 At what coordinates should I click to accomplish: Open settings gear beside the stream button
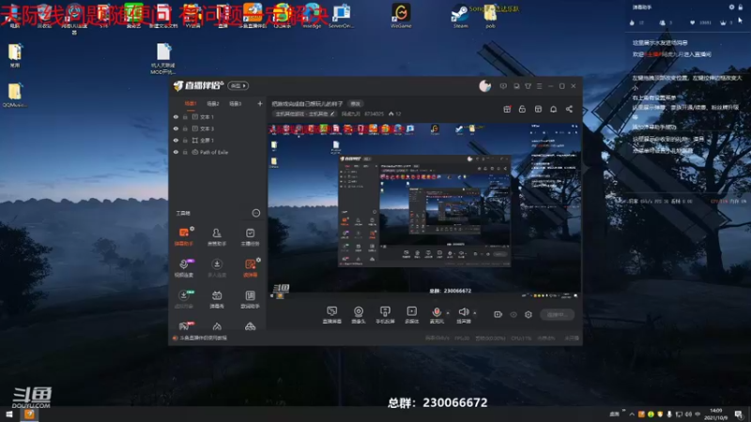click(529, 314)
